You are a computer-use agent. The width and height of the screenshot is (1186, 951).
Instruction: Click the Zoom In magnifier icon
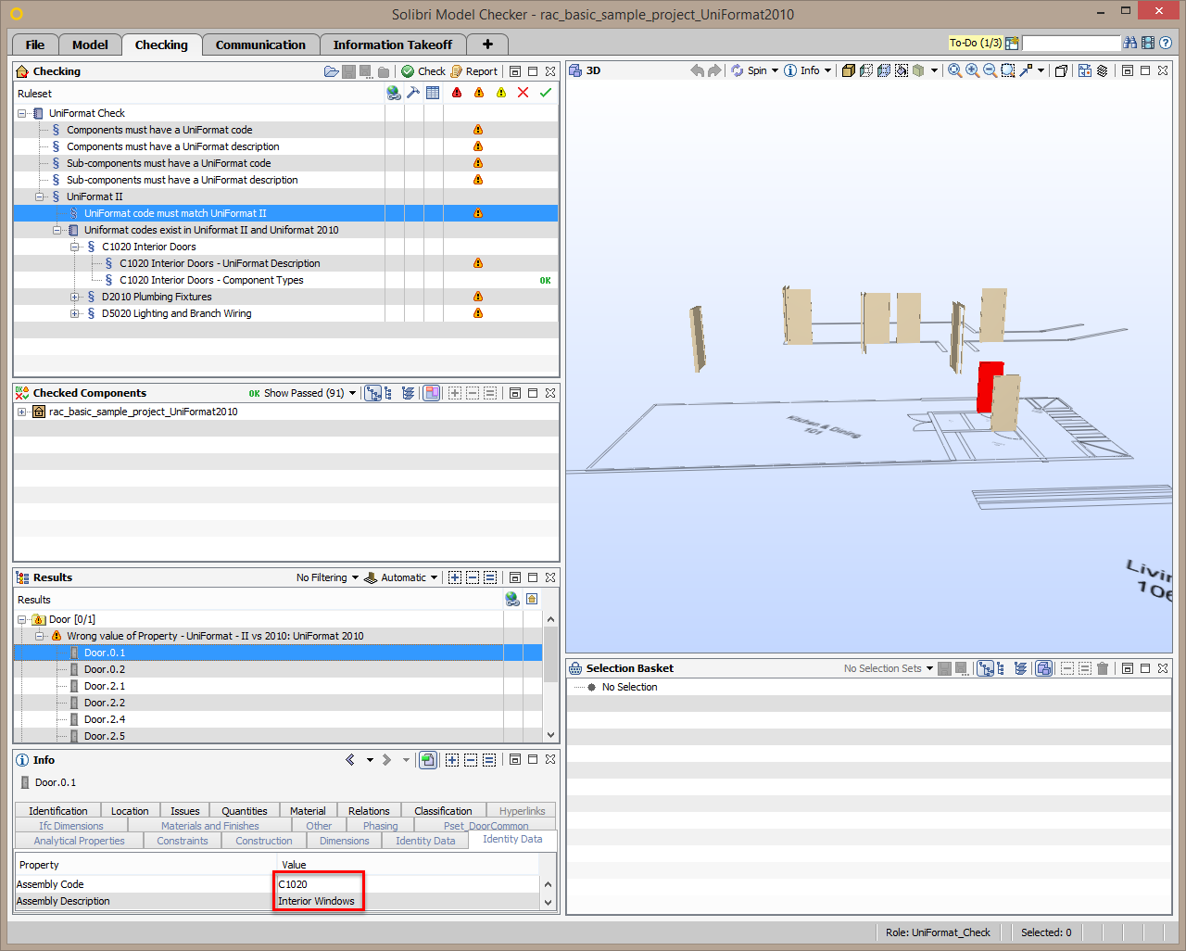[x=972, y=70]
